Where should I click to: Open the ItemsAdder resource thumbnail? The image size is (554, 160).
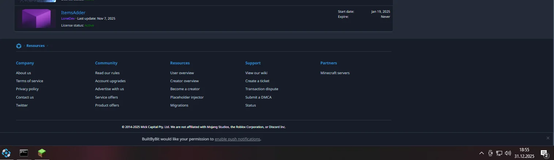click(x=36, y=19)
